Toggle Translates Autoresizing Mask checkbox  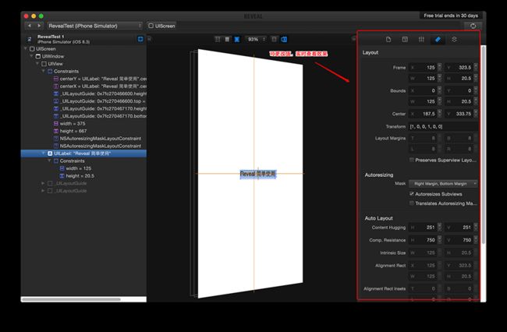point(412,203)
